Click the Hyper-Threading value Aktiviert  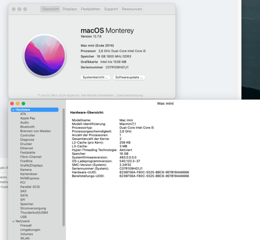pyautogui.click(x=126, y=150)
